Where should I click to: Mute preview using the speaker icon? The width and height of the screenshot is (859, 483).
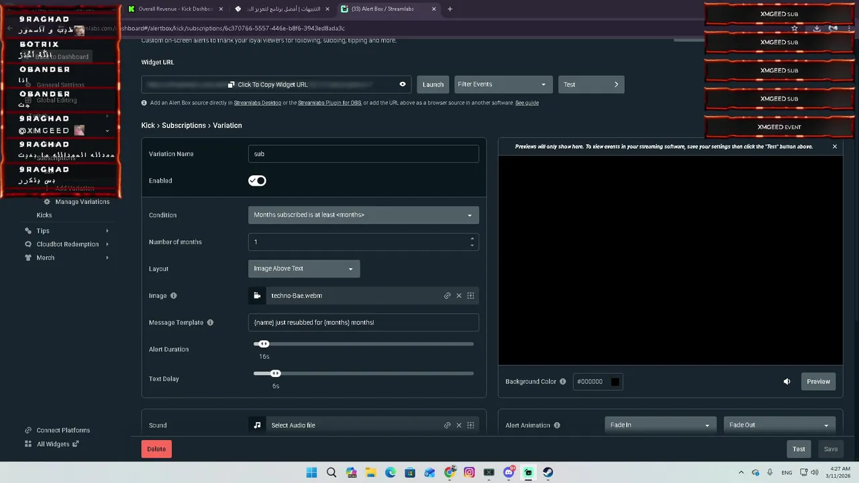point(787,382)
